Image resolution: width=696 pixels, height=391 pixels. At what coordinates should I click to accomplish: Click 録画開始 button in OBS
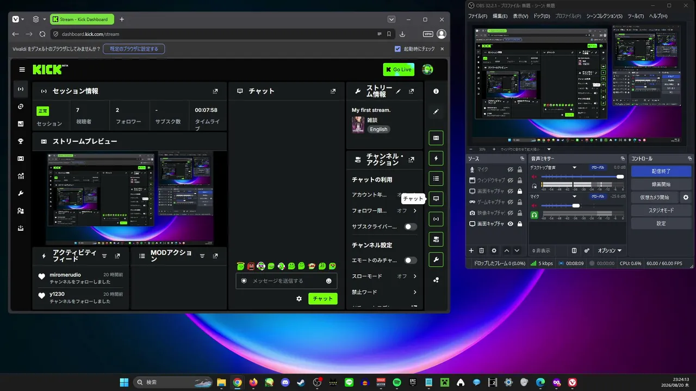coord(661,184)
